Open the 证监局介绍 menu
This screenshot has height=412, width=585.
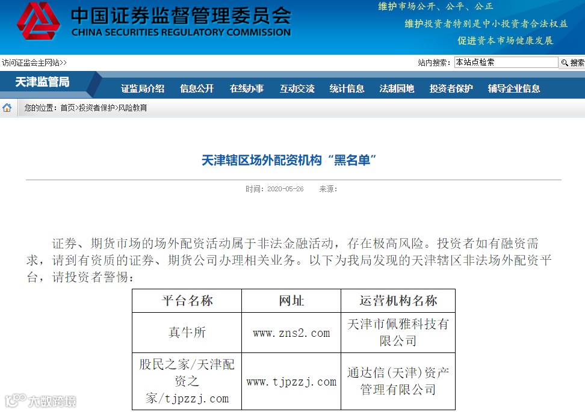pos(143,88)
